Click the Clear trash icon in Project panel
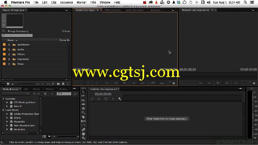 point(68,84)
